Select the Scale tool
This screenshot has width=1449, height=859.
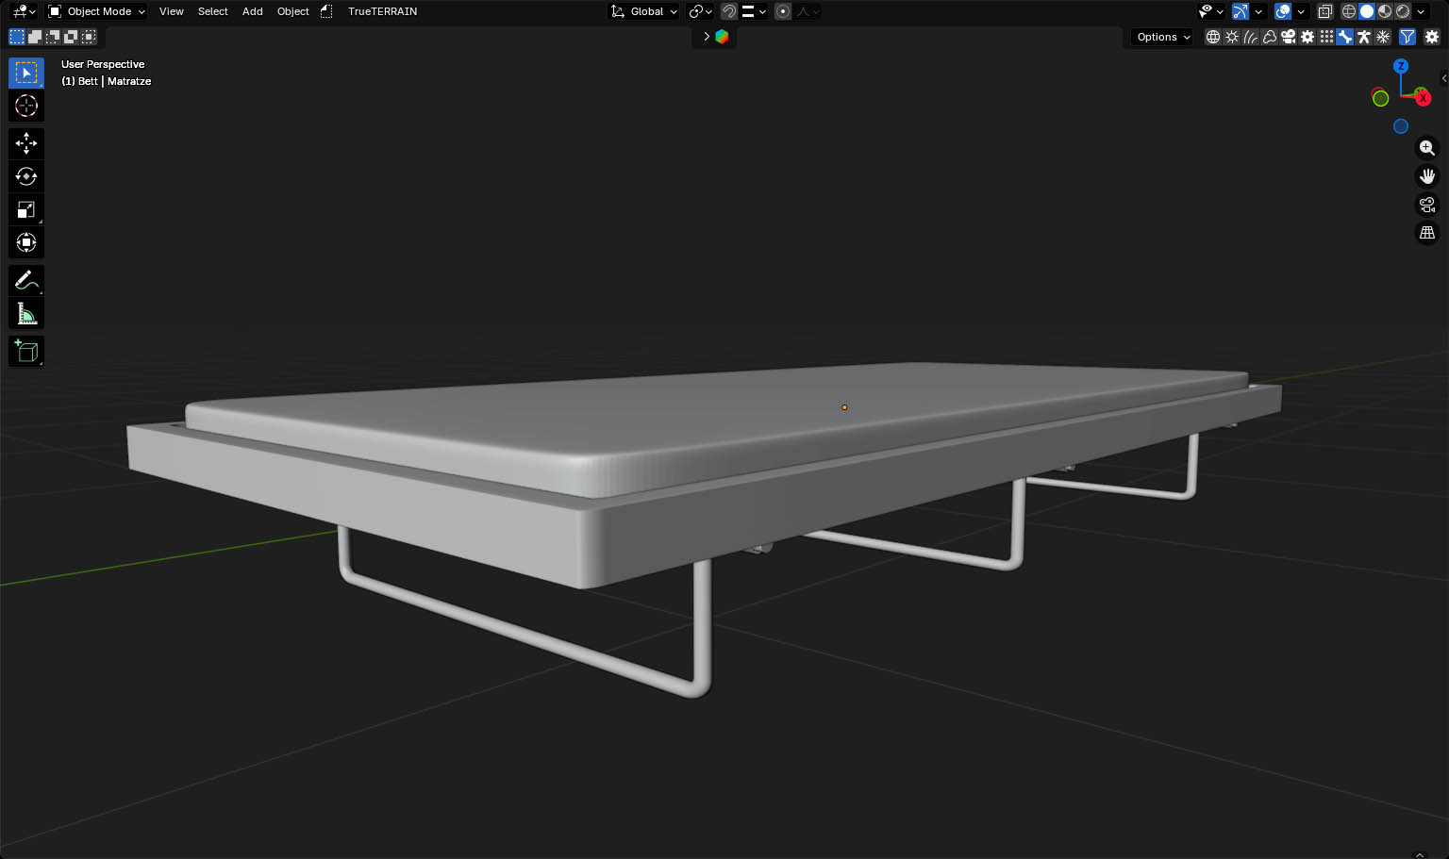point(26,209)
